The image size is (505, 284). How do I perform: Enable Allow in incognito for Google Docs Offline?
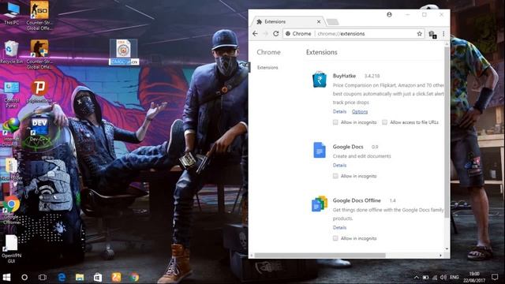coord(335,238)
